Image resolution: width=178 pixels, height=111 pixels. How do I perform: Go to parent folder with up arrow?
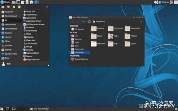[x=83, y=22]
